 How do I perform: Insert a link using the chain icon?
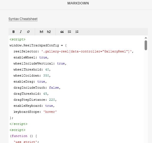coord(28,32)
